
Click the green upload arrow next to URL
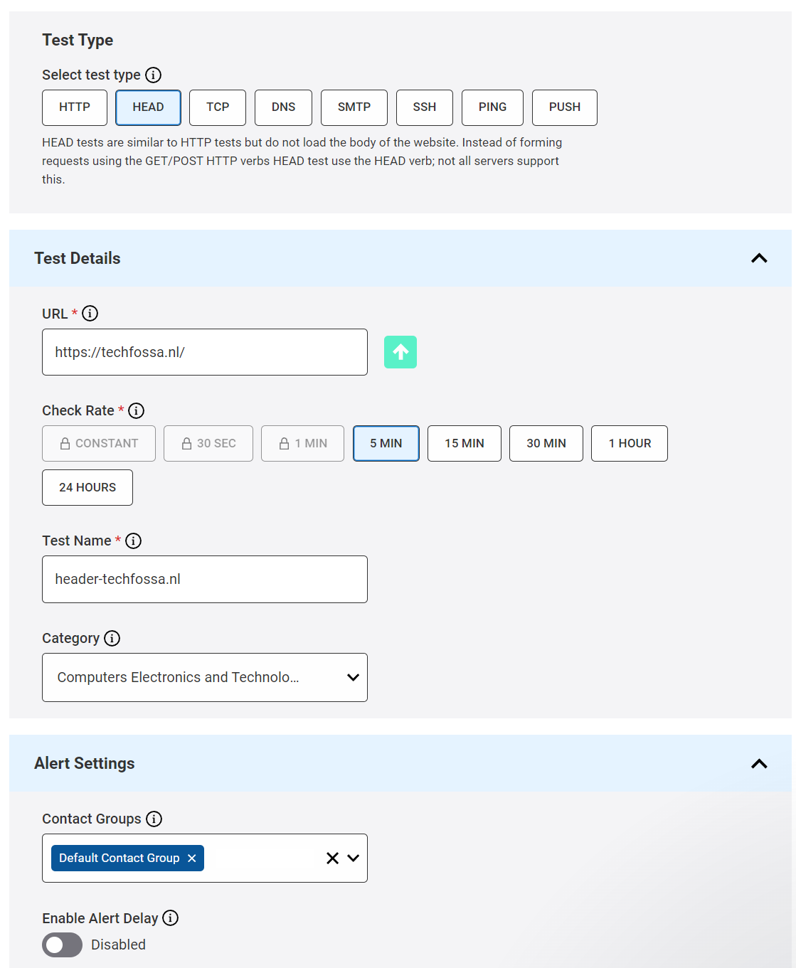(400, 352)
